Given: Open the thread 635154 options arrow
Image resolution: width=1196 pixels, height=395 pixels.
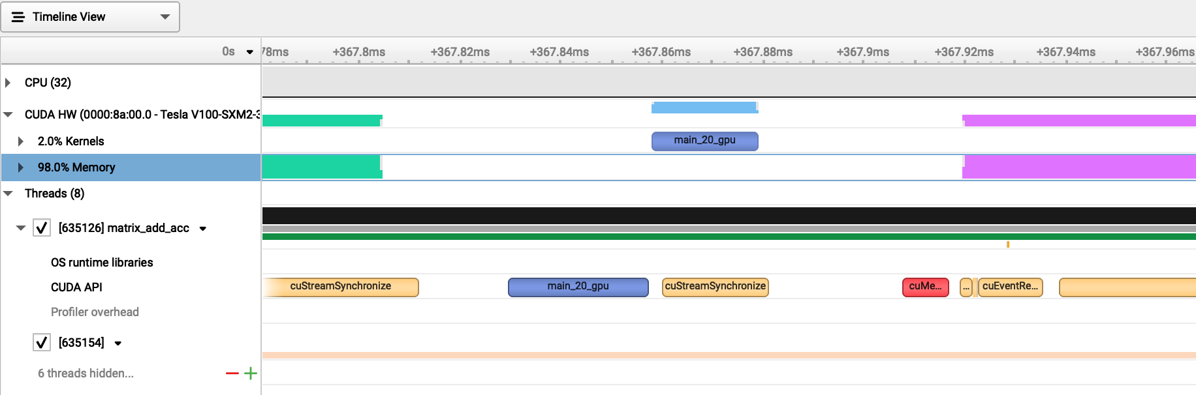Looking at the screenshot, I should (118, 344).
